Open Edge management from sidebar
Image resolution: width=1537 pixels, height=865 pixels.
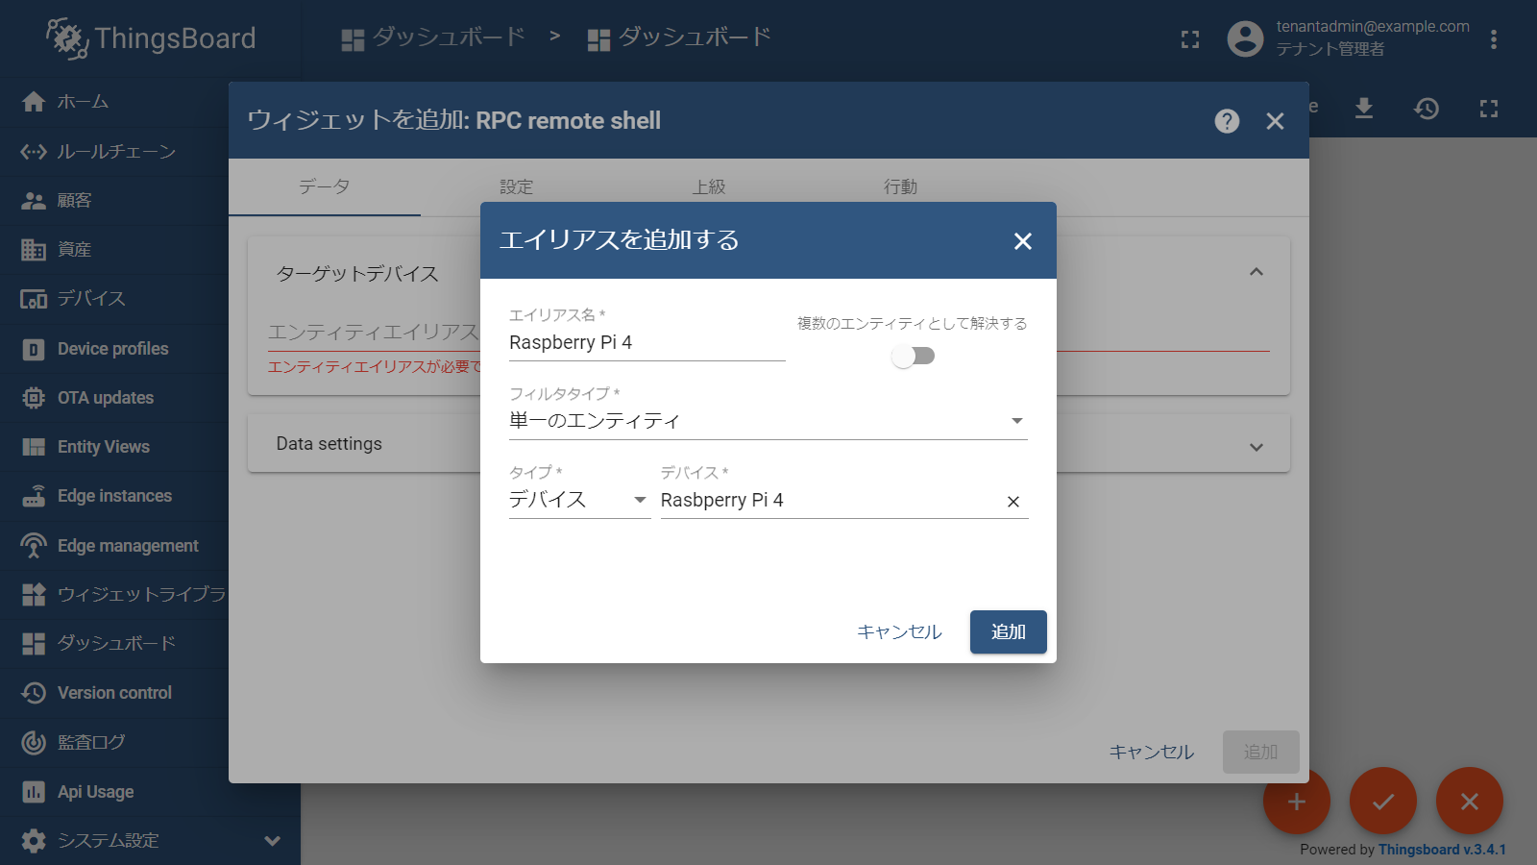coord(128,546)
